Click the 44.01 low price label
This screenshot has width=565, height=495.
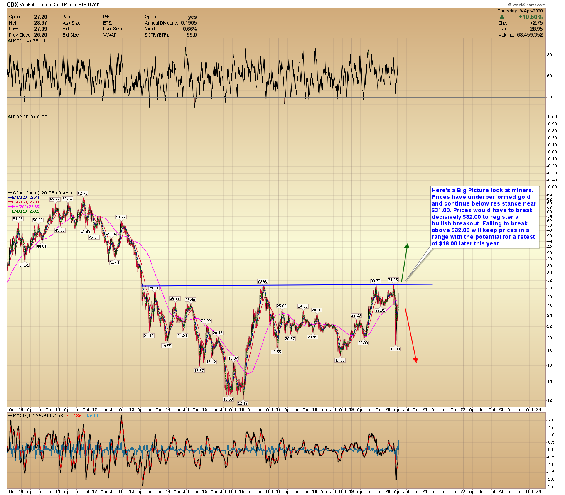(42, 246)
